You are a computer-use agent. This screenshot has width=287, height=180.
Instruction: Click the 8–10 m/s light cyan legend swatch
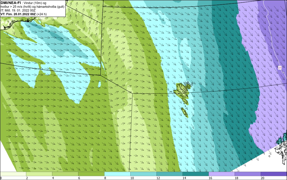(x=117, y=174)
